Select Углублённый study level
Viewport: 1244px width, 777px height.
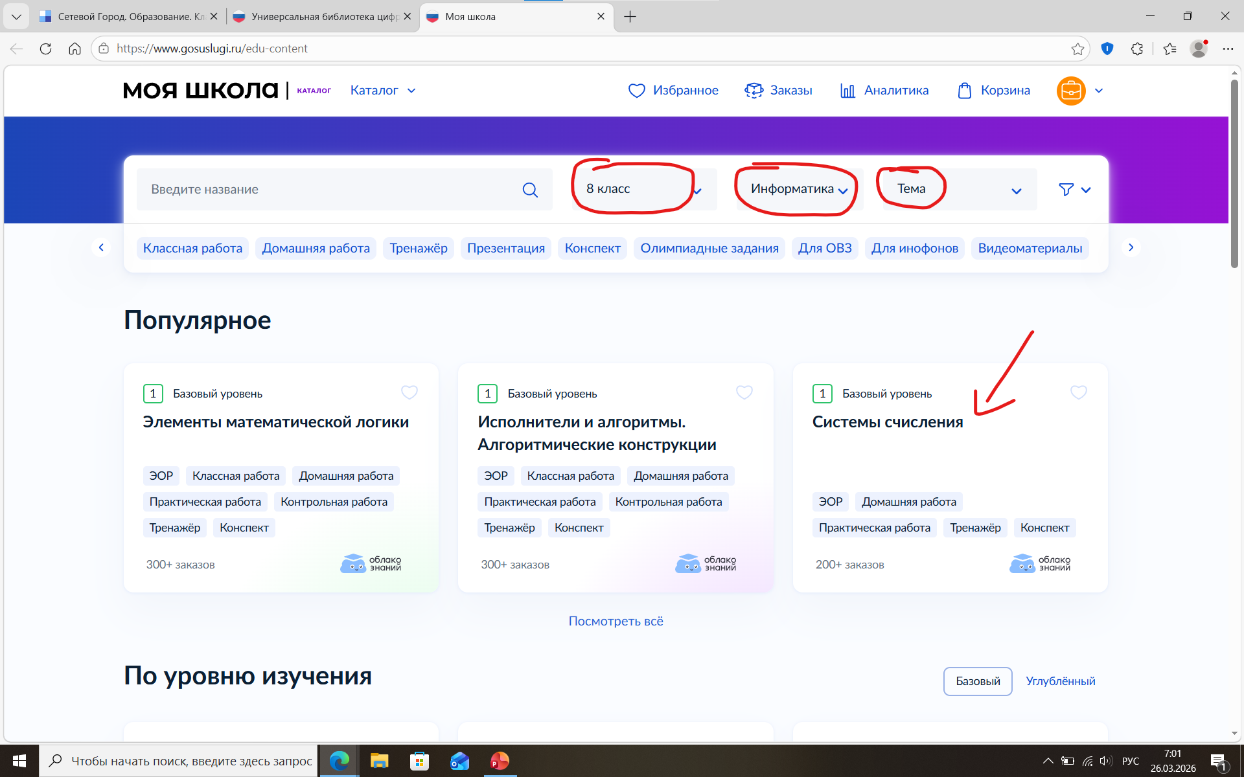[x=1060, y=681]
